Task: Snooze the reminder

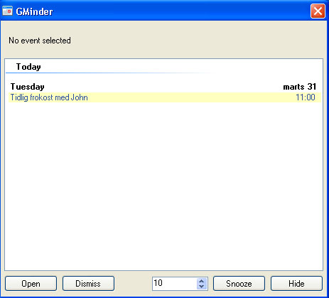Action: (239, 283)
